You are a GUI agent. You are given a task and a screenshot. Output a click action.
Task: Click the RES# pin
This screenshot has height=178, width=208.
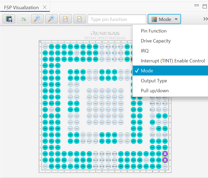coord(152,135)
